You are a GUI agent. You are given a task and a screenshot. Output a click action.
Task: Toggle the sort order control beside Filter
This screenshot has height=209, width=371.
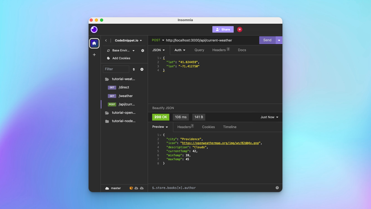[x=134, y=69]
